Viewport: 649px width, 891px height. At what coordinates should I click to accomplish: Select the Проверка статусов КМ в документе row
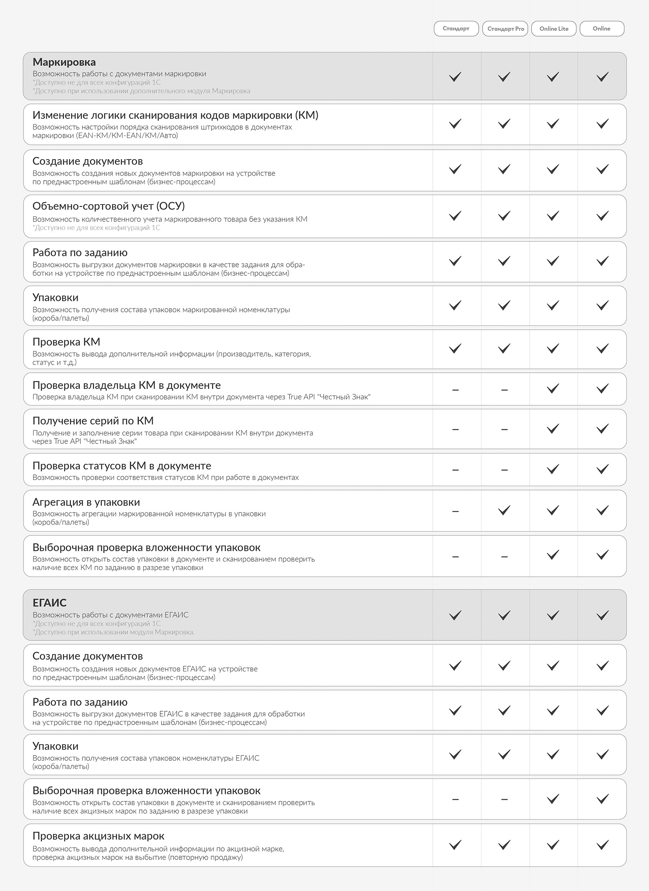[x=325, y=469]
